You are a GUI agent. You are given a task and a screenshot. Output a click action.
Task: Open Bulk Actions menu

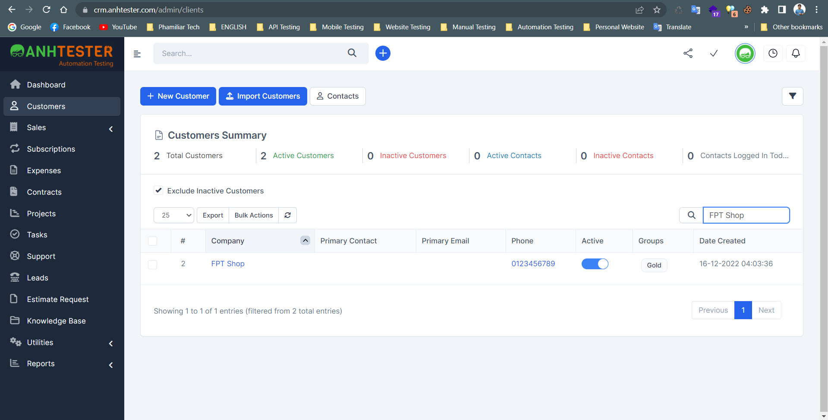254,215
